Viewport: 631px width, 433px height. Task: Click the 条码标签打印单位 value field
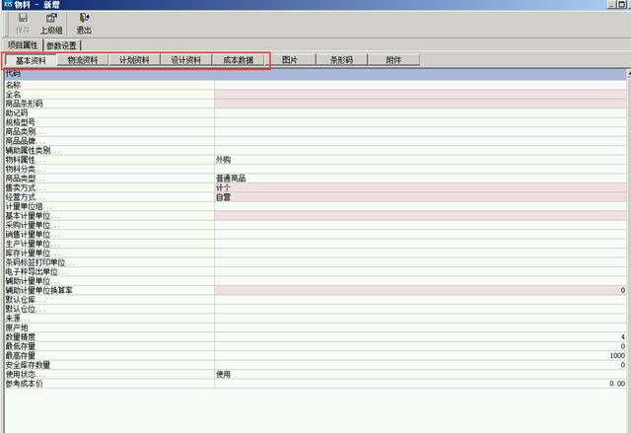[x=420, y=262]
